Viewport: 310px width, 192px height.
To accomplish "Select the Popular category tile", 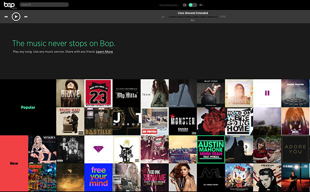I will coord(28,107).
